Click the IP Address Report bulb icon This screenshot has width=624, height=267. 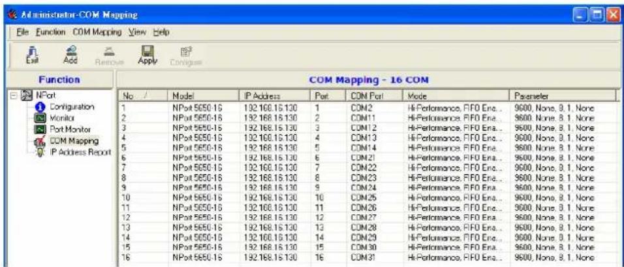pos(41,153)
